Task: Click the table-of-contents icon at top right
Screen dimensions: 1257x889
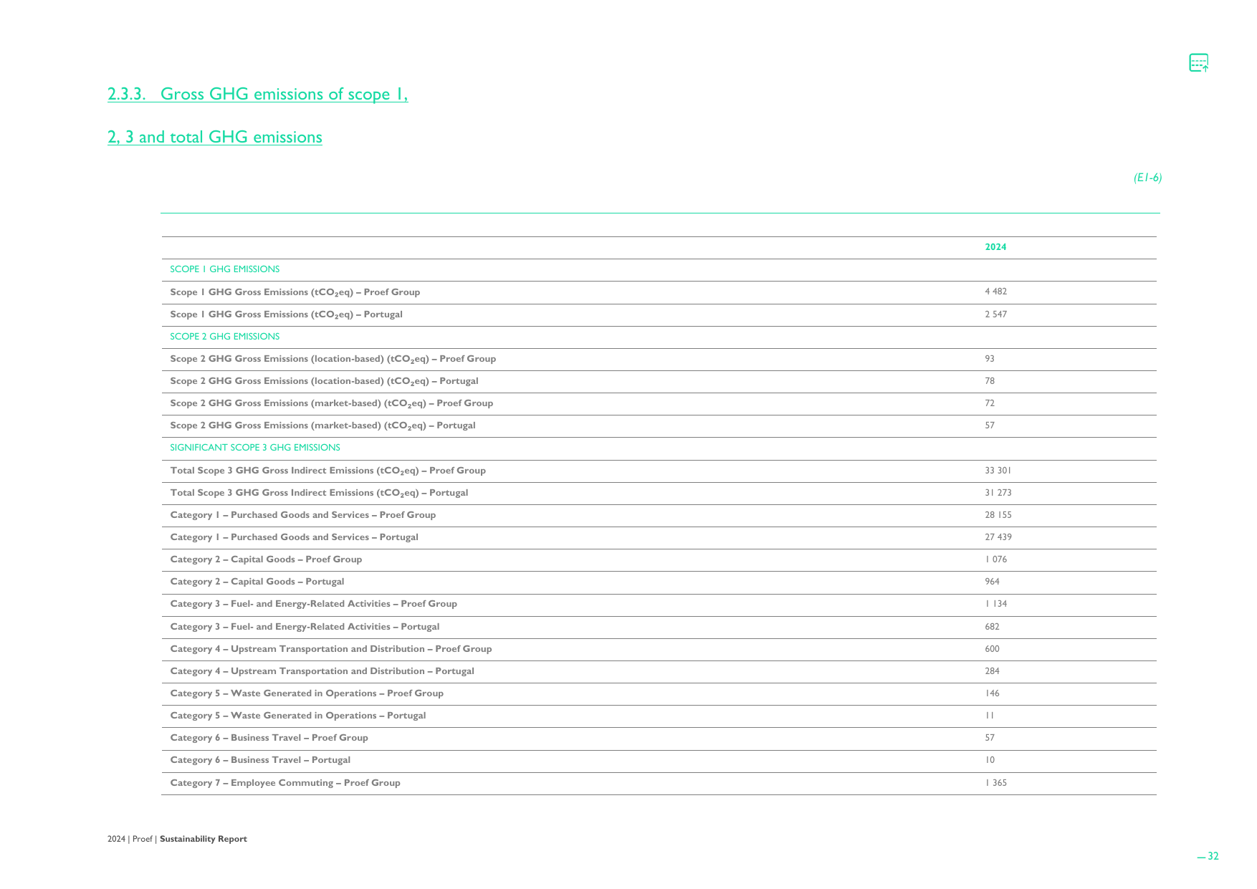Action: click(x=1199, y=63)
